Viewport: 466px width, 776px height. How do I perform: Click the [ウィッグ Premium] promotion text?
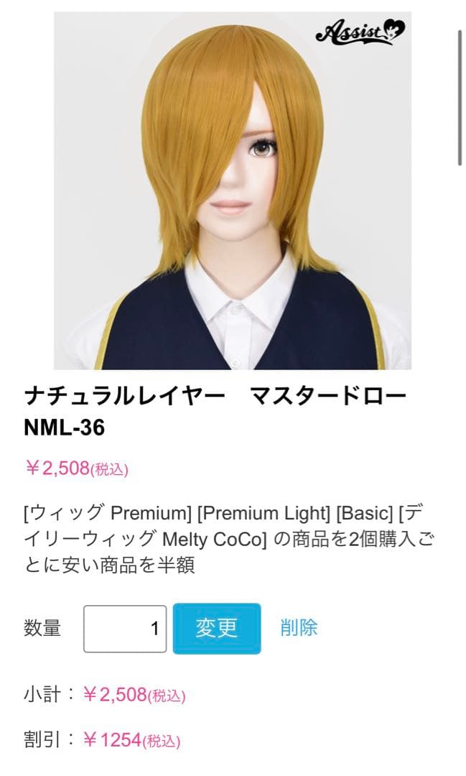[x=108, y=513]
